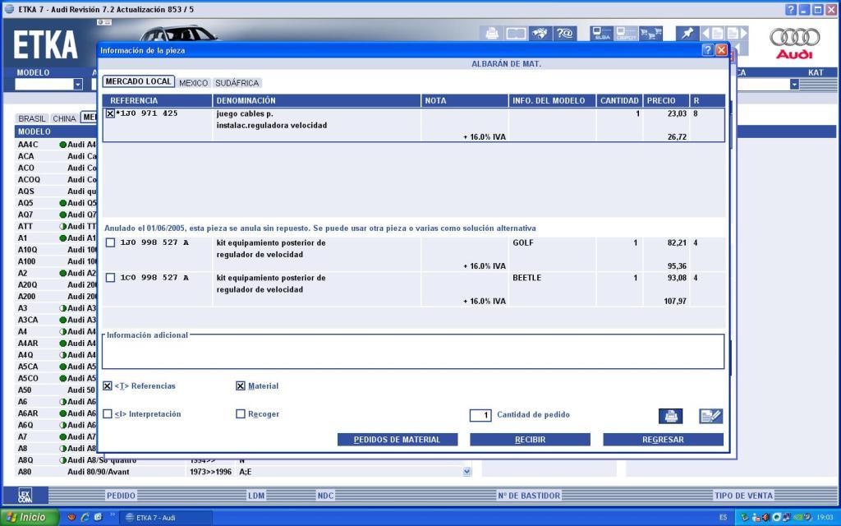Image resolution: width=841 pixels, height=526 pixels.
Task: Click the ES language indicator in system tray
Action: click(723, 518)
